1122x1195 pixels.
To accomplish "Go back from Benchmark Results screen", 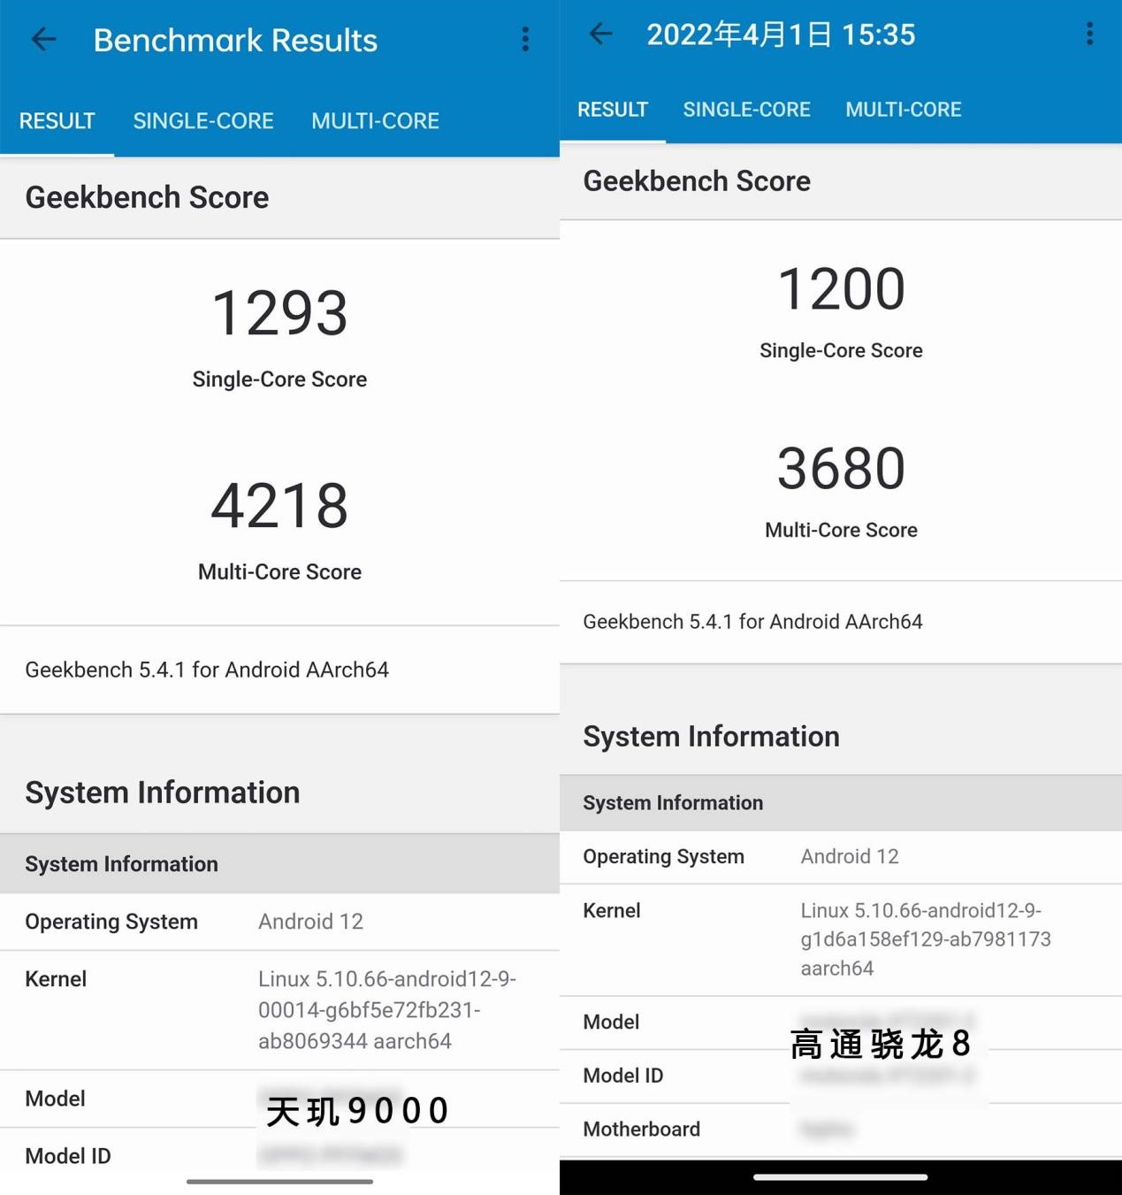I will click(x=43, y=39).
